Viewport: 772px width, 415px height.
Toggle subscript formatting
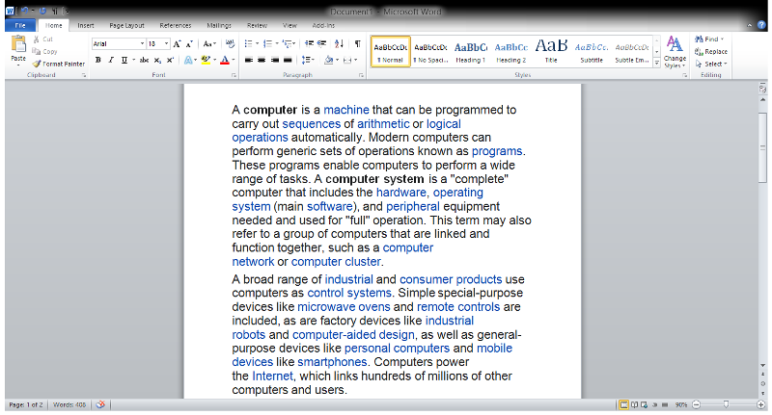pyautogui.click(x=157, y=60)
